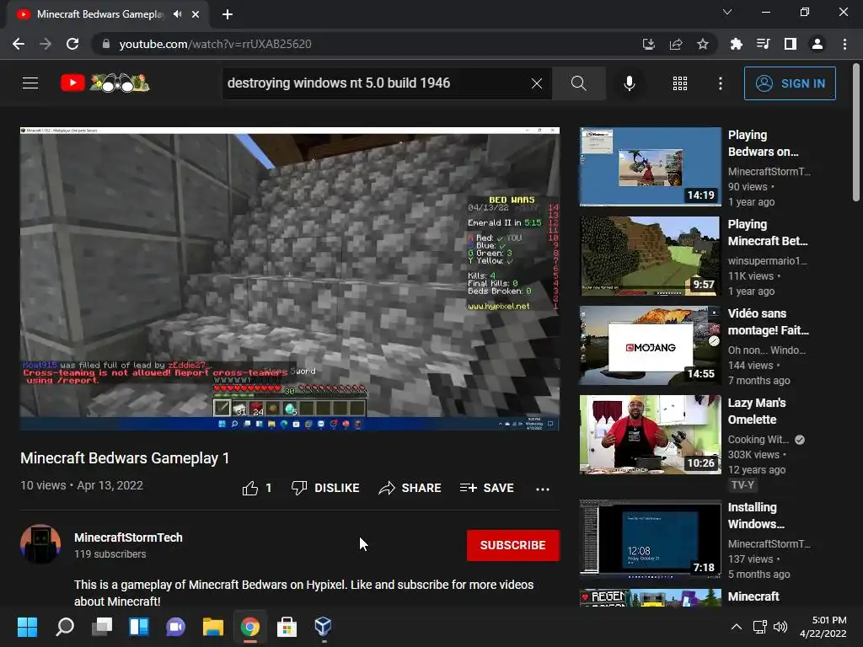
Task: Open the 3D cube app on taskbar
Action: click(323, 627)
